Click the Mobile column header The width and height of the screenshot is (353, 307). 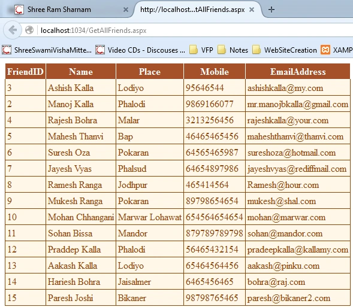215,71
